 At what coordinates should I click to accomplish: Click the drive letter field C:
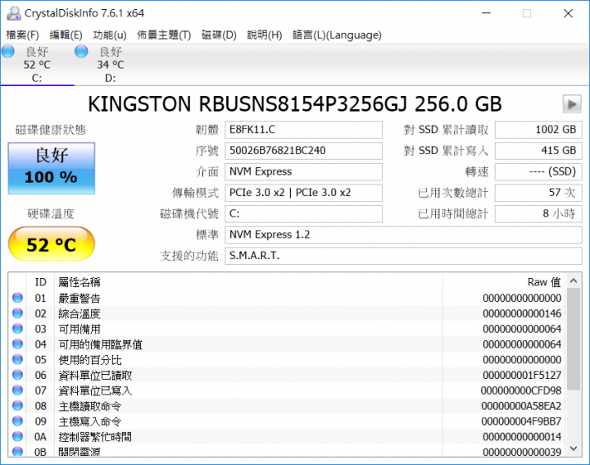[304, 214]
